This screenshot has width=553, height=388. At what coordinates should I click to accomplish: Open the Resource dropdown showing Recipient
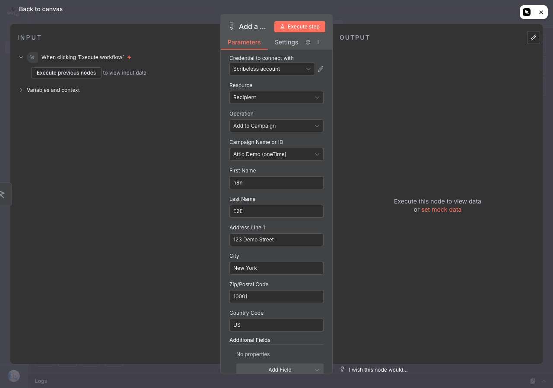[x=276, y=97]
